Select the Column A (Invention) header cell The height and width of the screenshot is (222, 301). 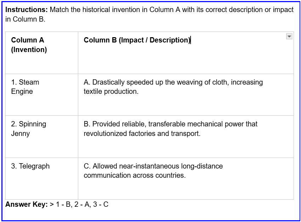[42, 53]
